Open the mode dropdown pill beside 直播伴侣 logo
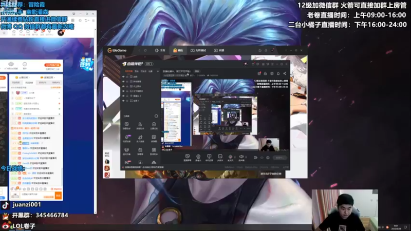Viewport: 411px width, 231px height. click(149, 64)
